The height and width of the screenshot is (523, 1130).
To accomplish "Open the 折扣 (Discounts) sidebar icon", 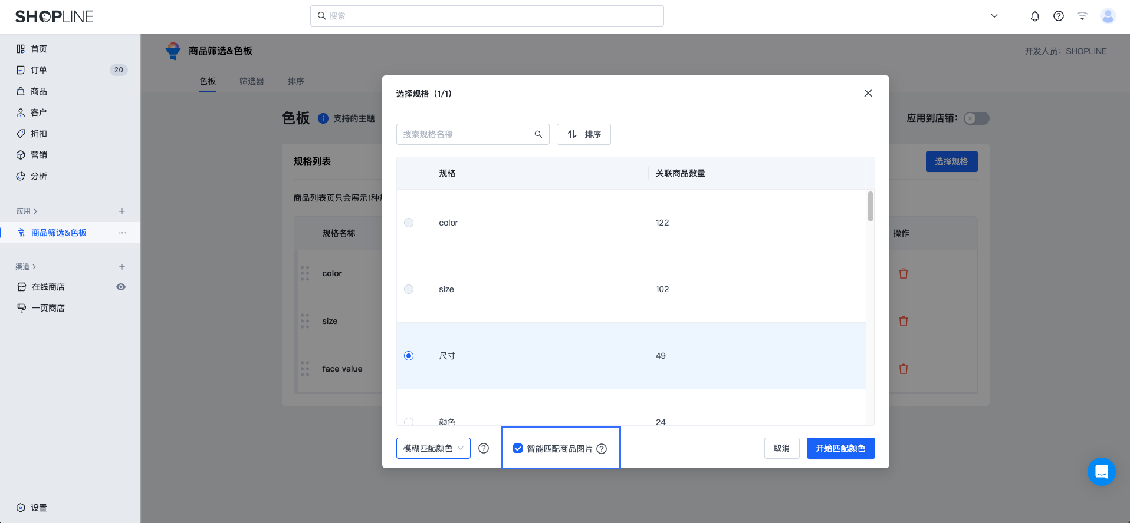I will click(21, 133).
